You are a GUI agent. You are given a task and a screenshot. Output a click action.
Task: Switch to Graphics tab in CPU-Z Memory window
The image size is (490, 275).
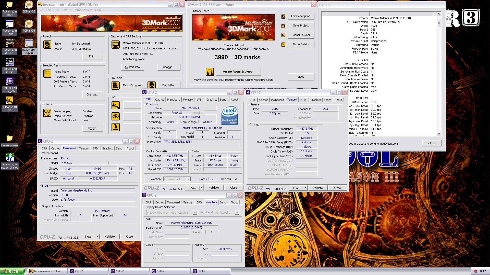(316, 100)
